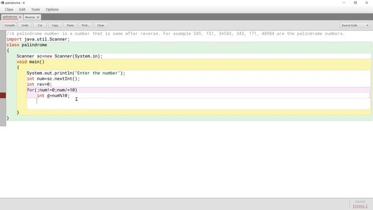Image resolution: width=373 pixels, height=210 pixels.
Task: Click the BlueJ app icon in title bar
Action: (2, 3)
